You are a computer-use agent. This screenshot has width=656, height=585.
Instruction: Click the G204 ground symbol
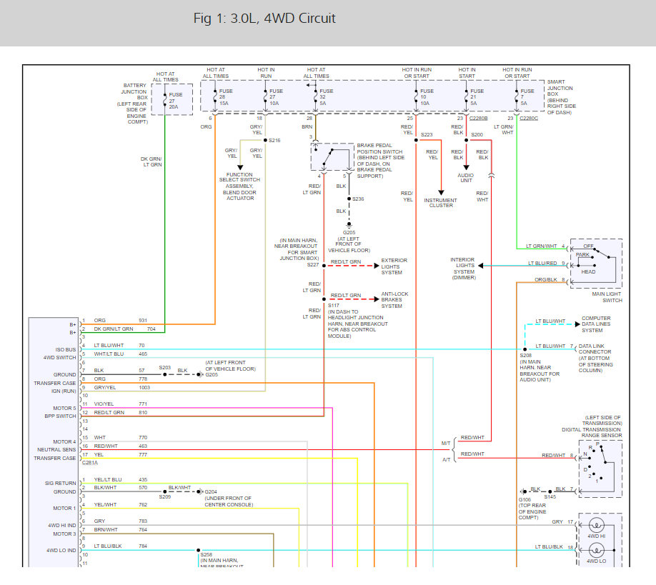coord(200,491)
